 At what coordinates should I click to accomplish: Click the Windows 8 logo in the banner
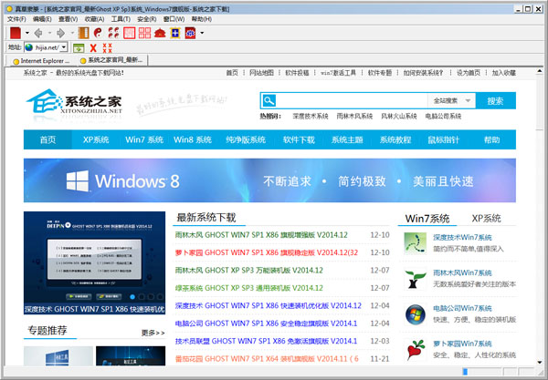[x=78, y=180]
